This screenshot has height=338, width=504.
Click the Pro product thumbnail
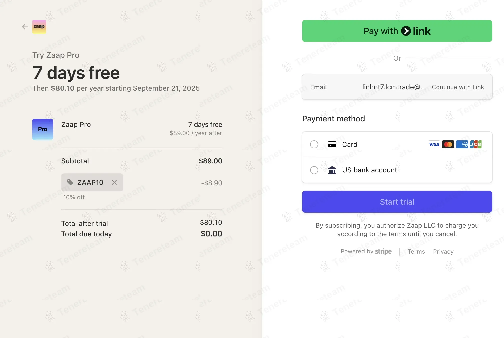pos(43,129)
